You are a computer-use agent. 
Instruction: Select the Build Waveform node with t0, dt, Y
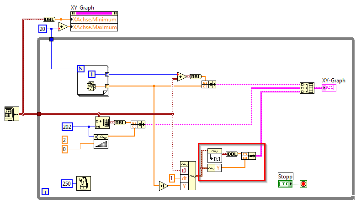[x=188, y=176]
